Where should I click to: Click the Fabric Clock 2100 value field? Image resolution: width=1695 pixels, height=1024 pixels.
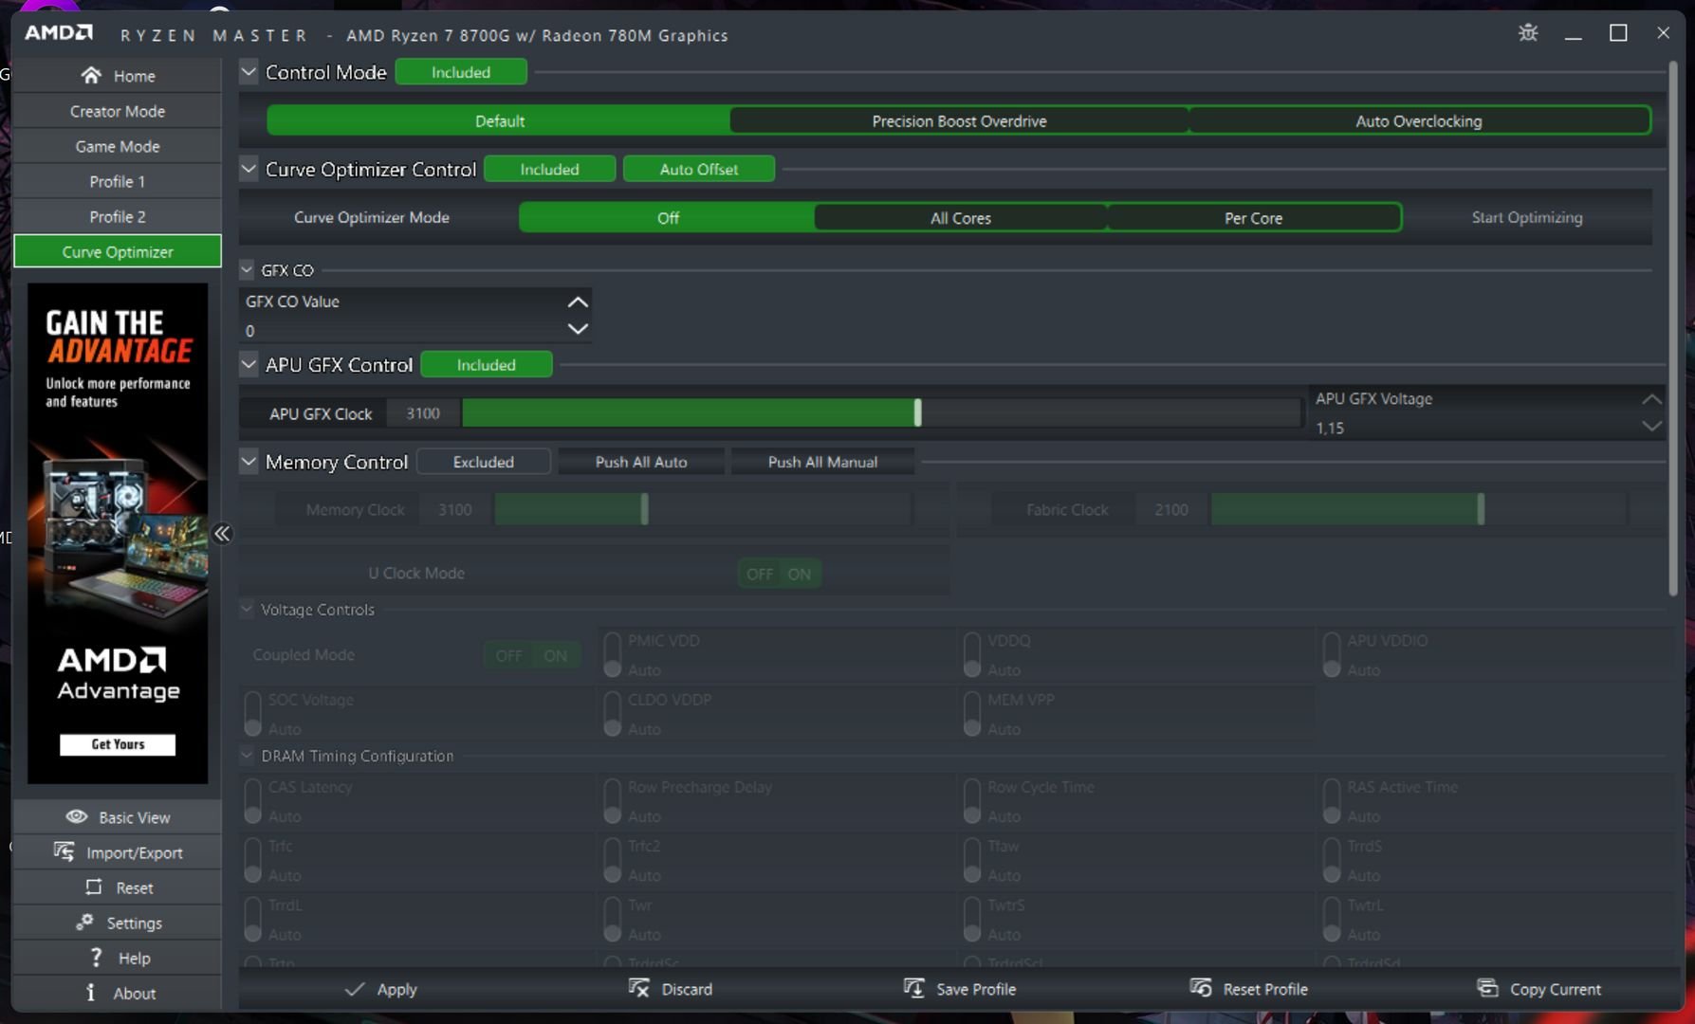pos(1171,510)
